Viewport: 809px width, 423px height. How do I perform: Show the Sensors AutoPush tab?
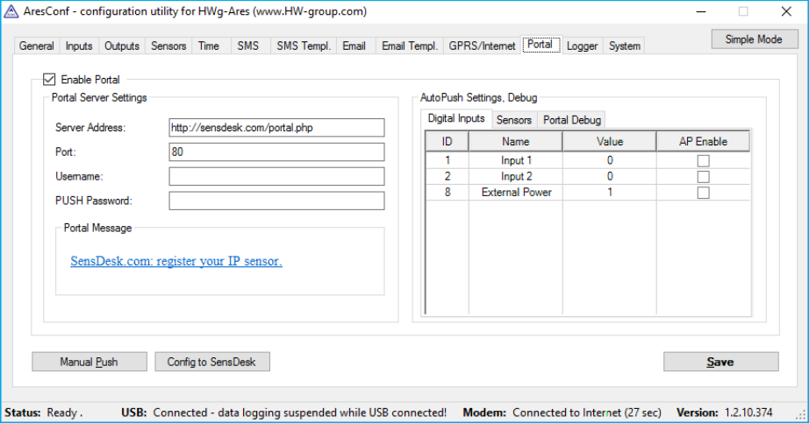[514, 120]
